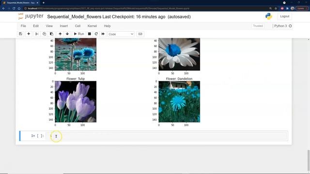Open cell type Code dropdown

click(121, 34)
